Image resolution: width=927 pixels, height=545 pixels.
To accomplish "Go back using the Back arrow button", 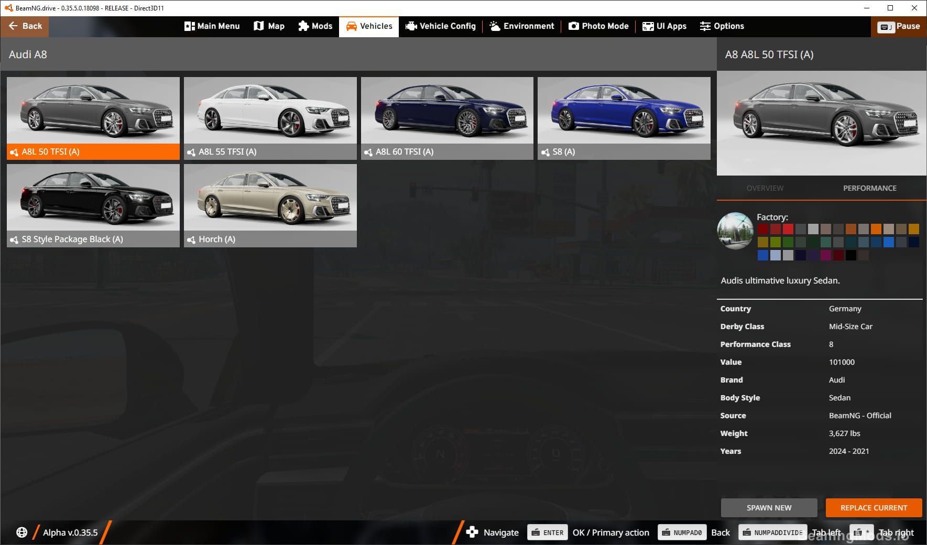I will pos(25,26).
